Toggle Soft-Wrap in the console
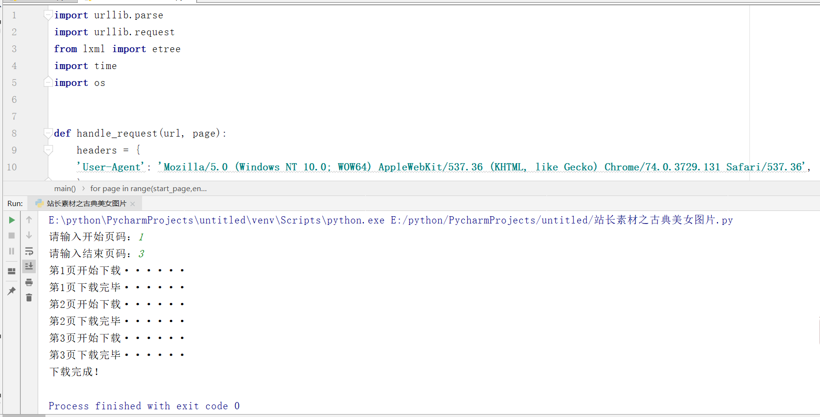Viewport: 820px width, 417px height. point(29,251)
